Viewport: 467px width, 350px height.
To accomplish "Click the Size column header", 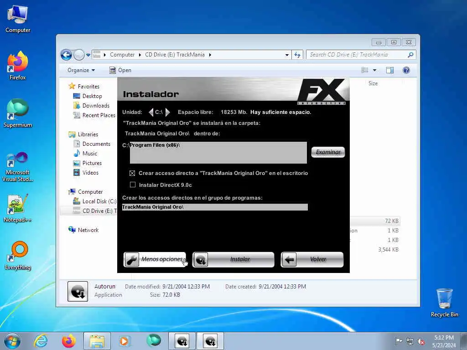I will pyautogui.click(x=373, y=84).
